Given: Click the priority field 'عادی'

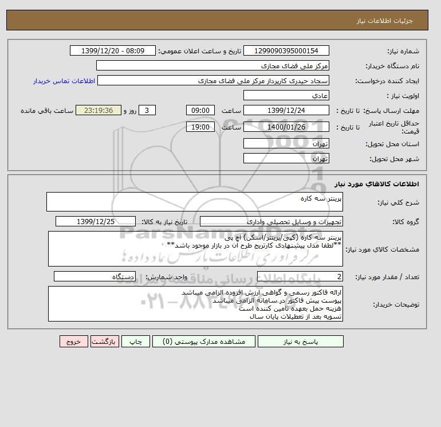Looking at the screenshot, I should (286, 95).
